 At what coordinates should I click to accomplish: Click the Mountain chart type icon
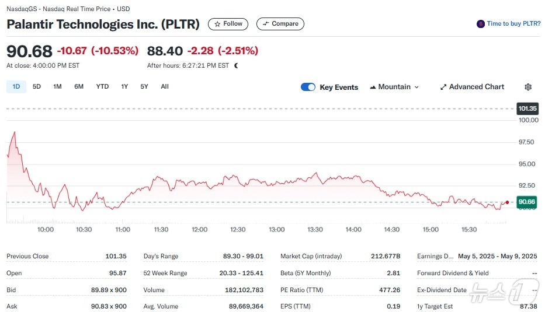373,87
